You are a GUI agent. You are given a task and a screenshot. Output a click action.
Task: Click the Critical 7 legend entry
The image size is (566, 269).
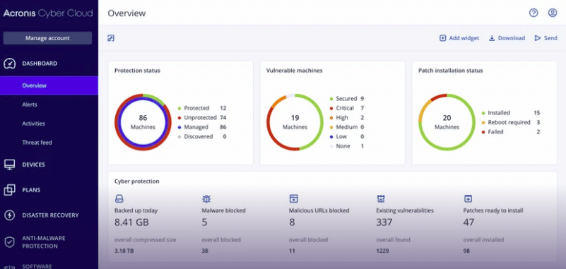(x=346, y=108)
